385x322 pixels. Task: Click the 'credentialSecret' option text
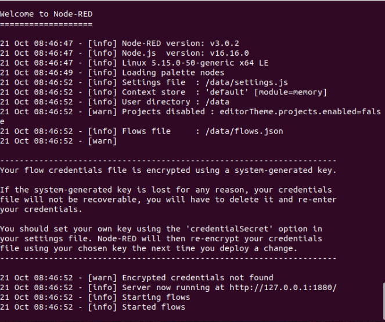coord(229,229)
